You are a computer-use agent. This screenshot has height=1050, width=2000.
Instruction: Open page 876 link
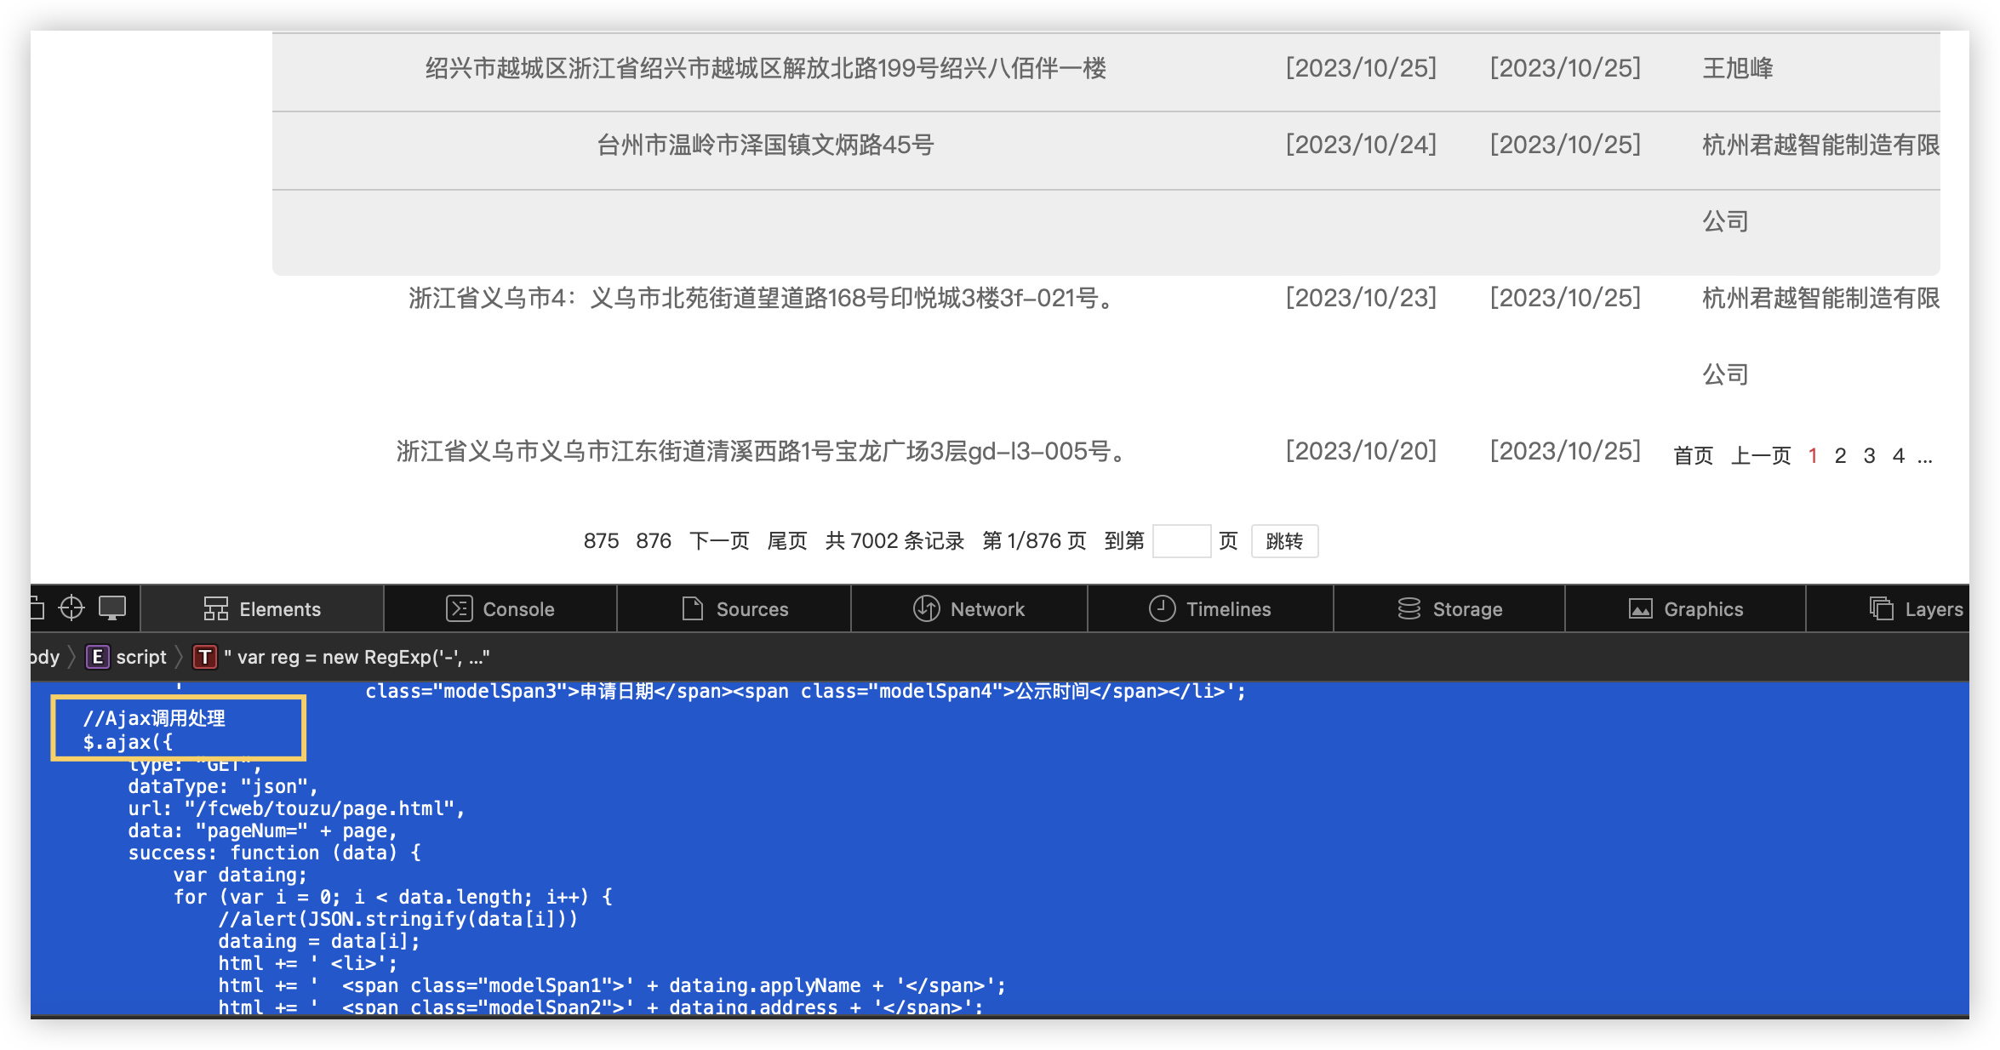654,541
